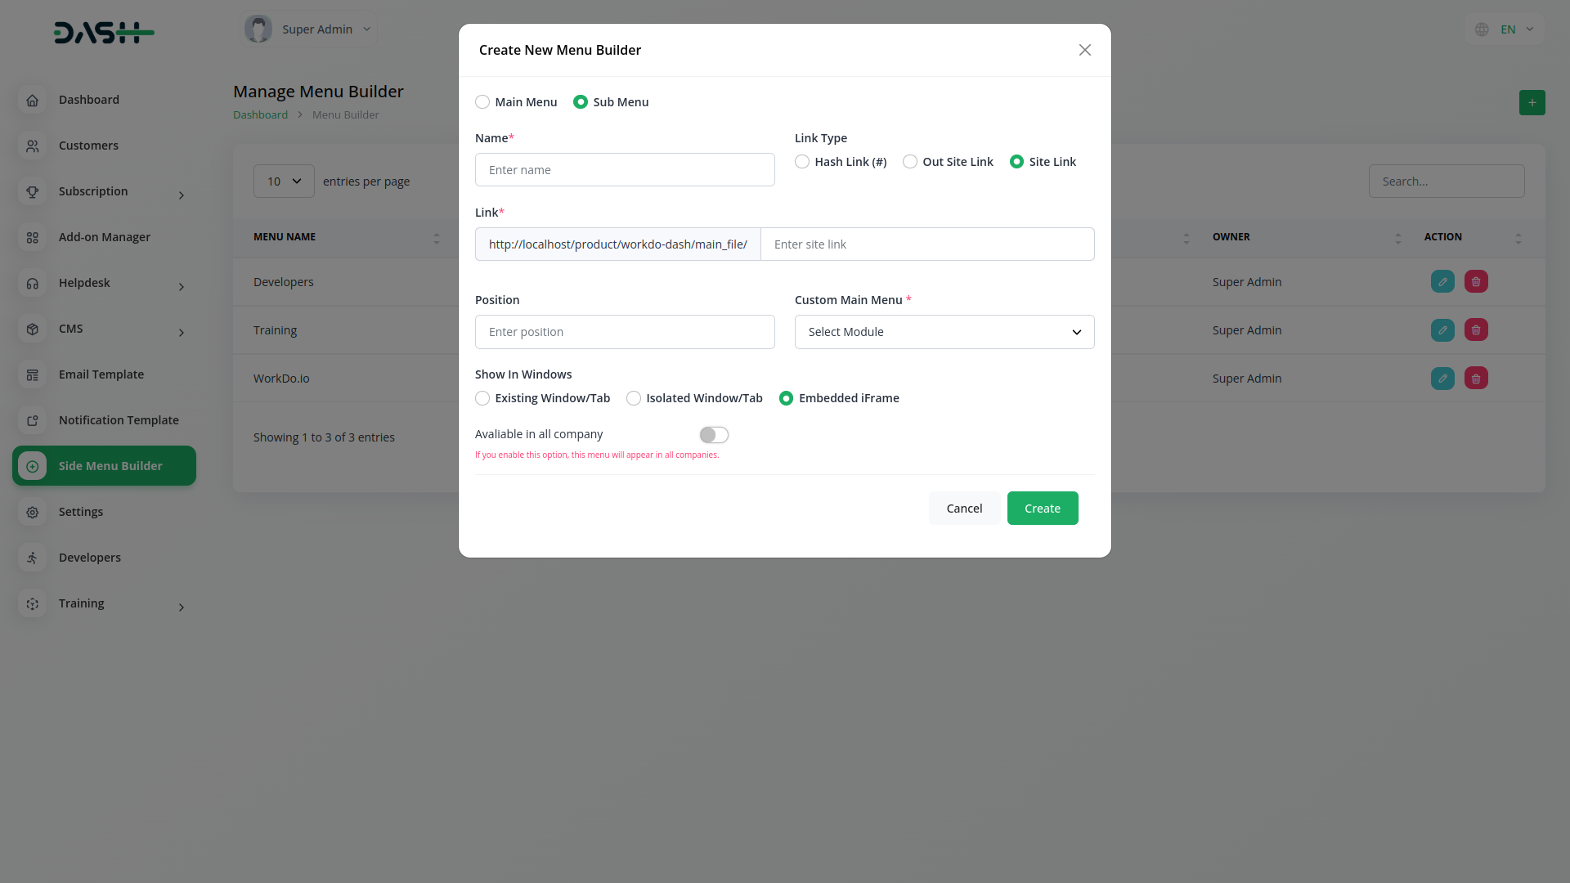Viewport: 1570px width, 883px height.
Task: Select the Main Menu radio option
Action: click(x=482, y=102)
